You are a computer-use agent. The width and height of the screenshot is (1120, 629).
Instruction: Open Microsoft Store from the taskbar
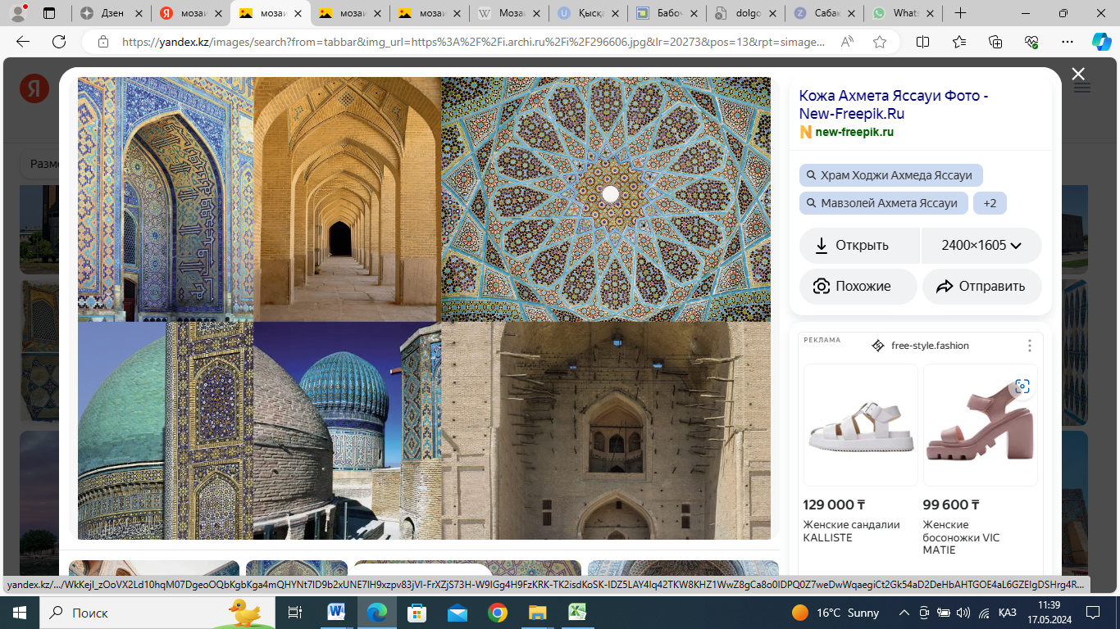pyautogui.click(x=417, y=613)
